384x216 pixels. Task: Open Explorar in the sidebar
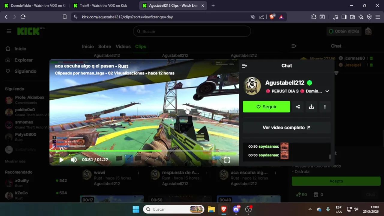click(x=23, y=60)
